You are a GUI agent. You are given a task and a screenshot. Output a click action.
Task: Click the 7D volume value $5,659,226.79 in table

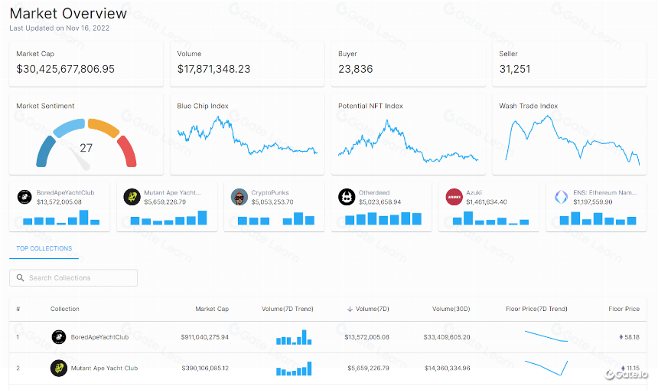(x=369, y=368)
